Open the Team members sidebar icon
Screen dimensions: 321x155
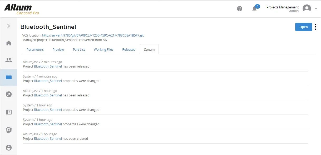[9, 60]
